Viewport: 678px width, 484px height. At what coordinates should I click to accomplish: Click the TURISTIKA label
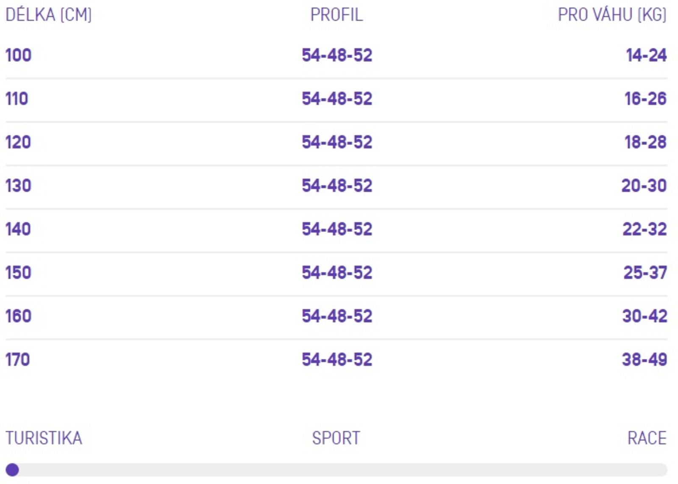coord(44,438)
